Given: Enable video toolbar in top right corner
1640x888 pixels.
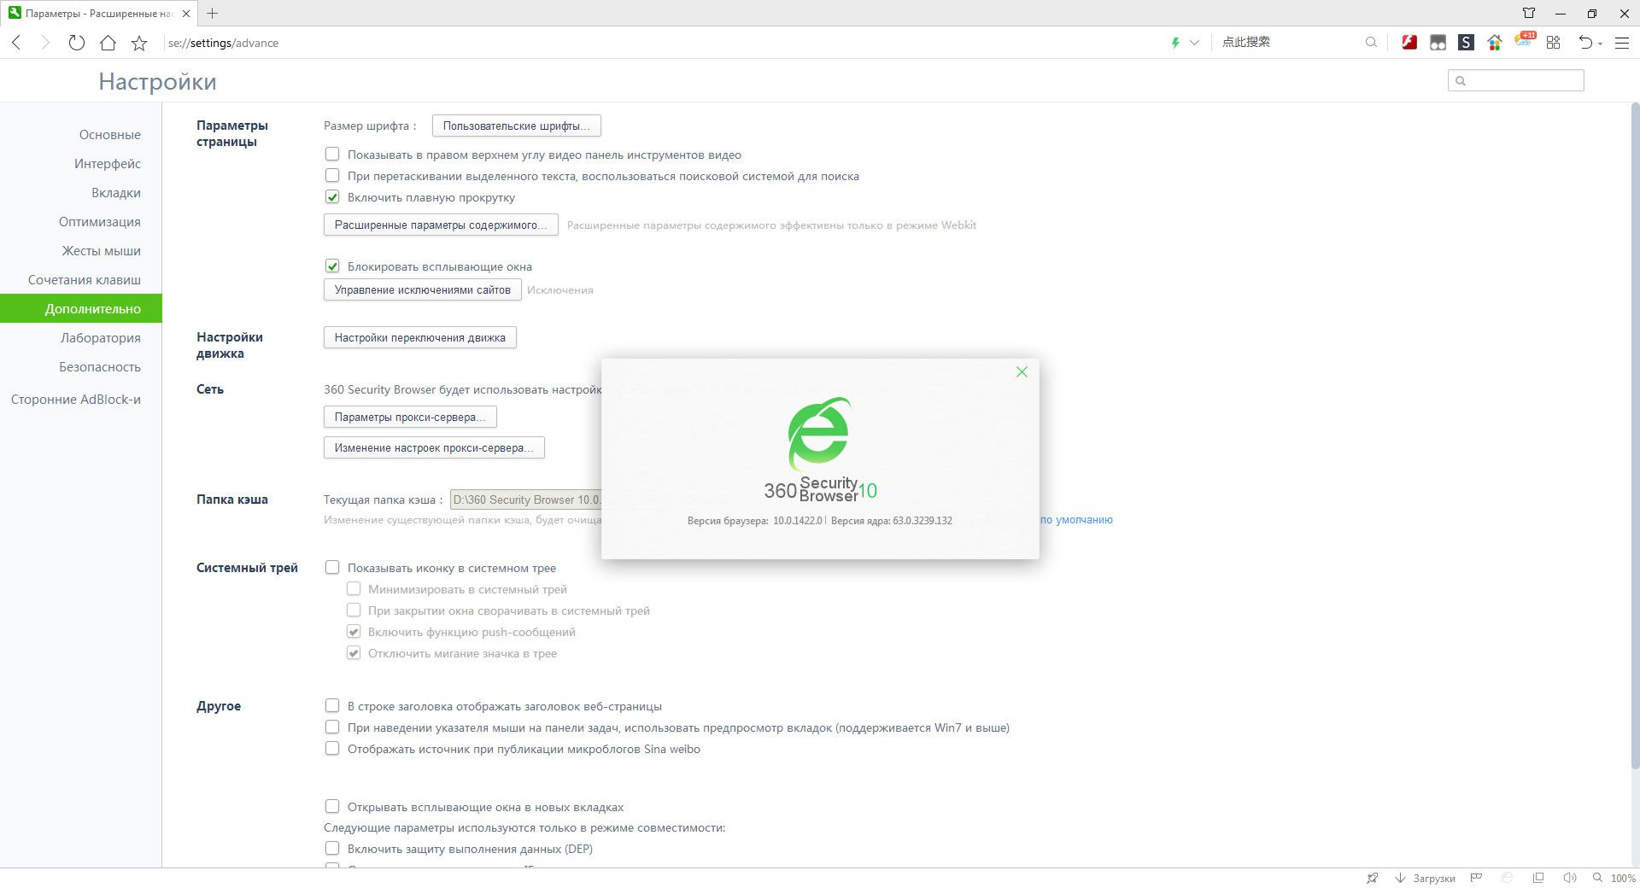Looking at the screenshot, I should coord(332,155).
